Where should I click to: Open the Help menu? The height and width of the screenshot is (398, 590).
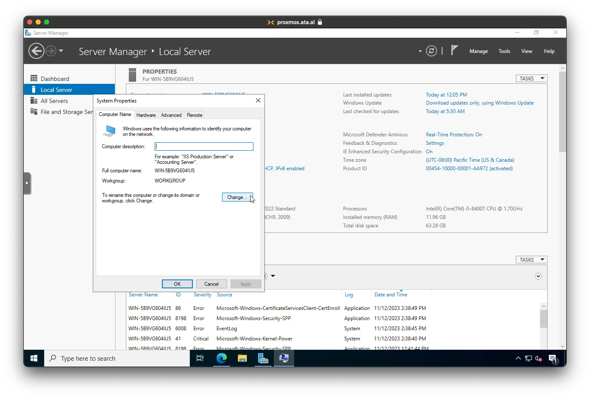pyautogui.click(x=549, y=51)
